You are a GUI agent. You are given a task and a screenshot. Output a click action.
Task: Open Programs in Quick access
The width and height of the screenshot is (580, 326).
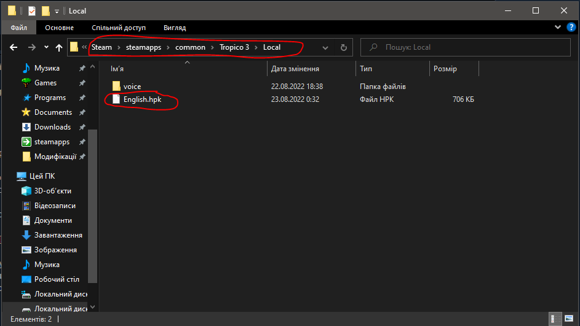50,98
